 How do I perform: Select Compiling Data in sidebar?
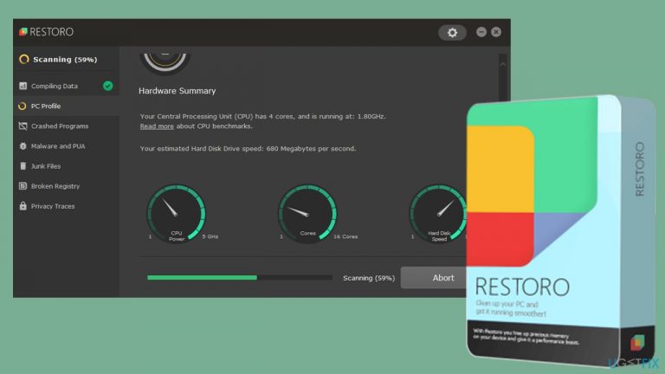66,86
